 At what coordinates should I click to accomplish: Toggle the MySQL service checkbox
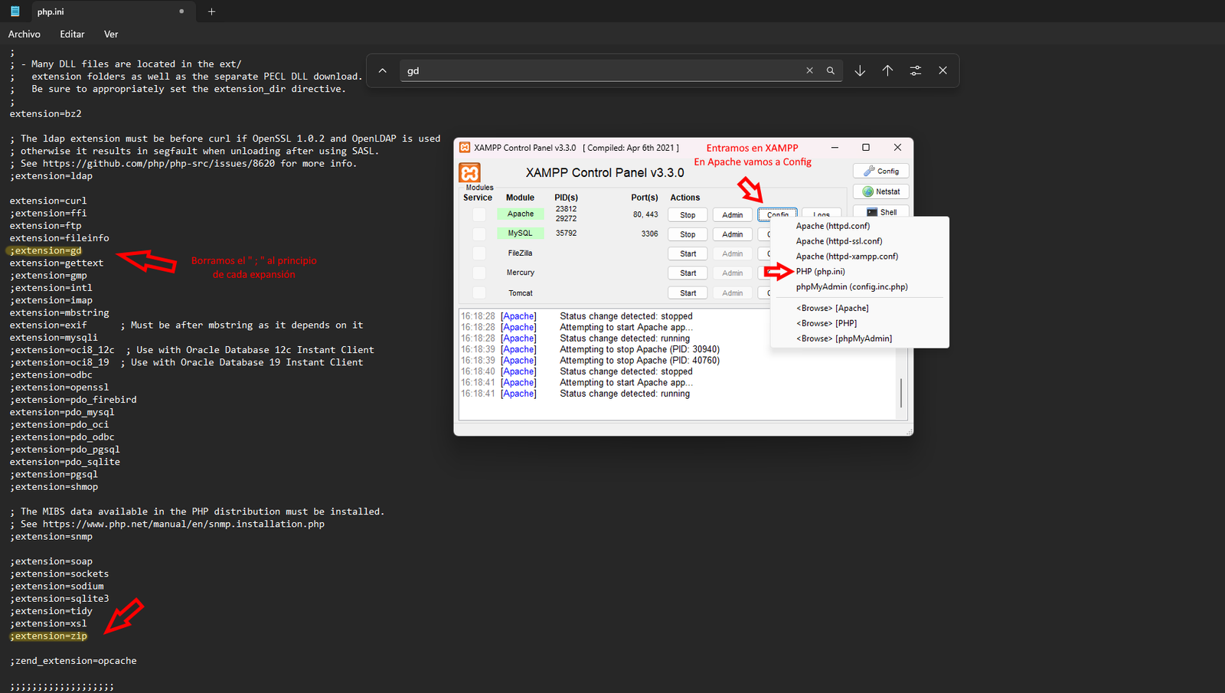(479, 234)
